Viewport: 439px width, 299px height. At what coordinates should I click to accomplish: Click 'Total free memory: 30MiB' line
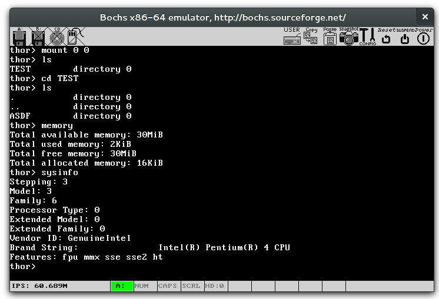click(73, 154)
